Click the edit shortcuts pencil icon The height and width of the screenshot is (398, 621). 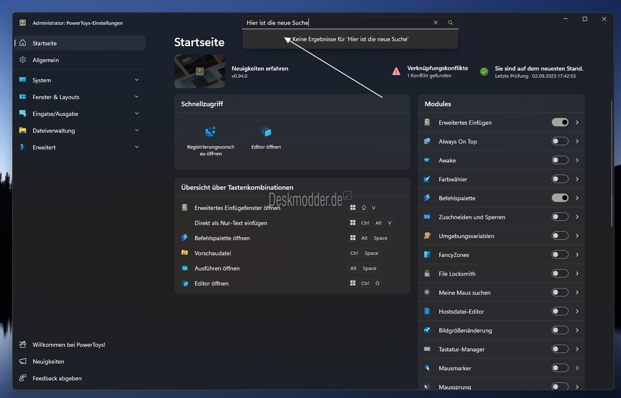(x=347, y=195)
